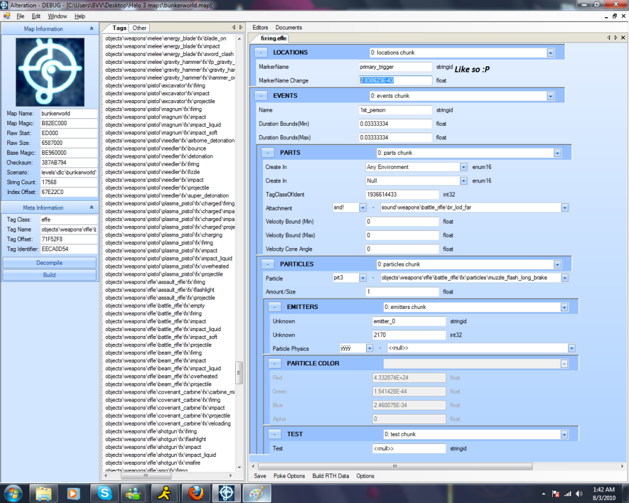Open the prt3 tag class dropdown

[362, 278]
